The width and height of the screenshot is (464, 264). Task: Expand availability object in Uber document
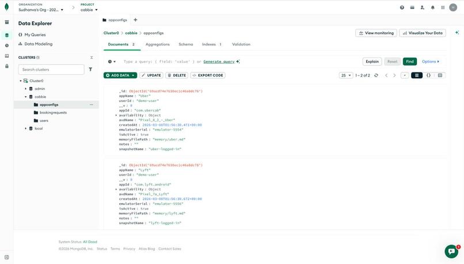point(116,115)
